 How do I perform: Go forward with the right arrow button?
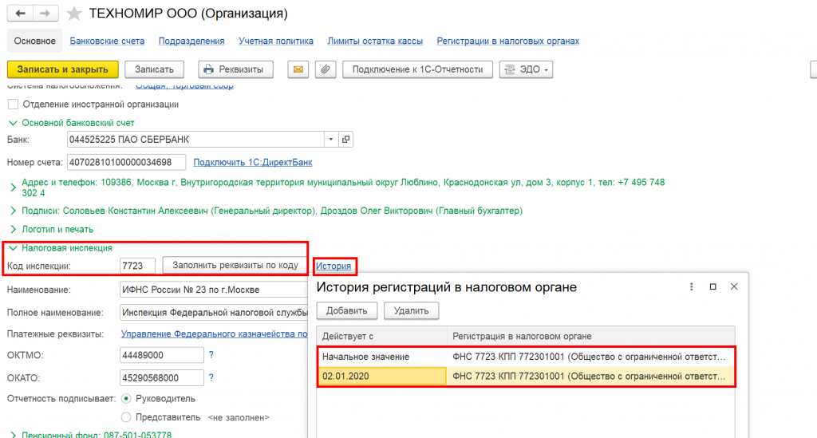coord(45,13)
